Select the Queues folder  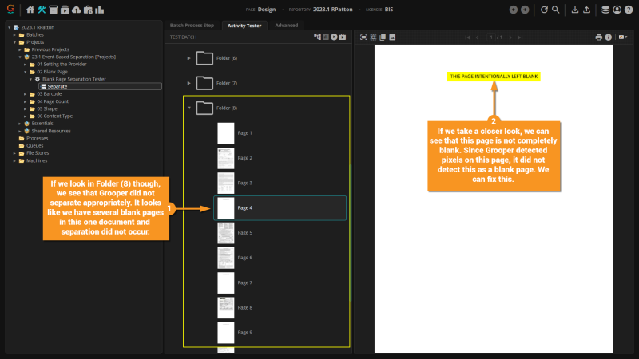34,146
